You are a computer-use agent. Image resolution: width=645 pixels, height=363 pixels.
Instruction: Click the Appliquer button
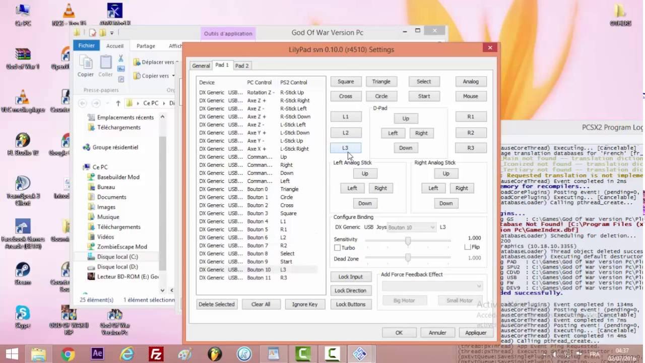click(x=476, y=333)
